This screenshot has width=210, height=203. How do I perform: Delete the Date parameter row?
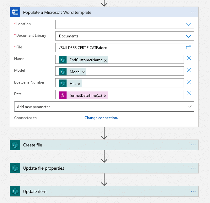189,94
